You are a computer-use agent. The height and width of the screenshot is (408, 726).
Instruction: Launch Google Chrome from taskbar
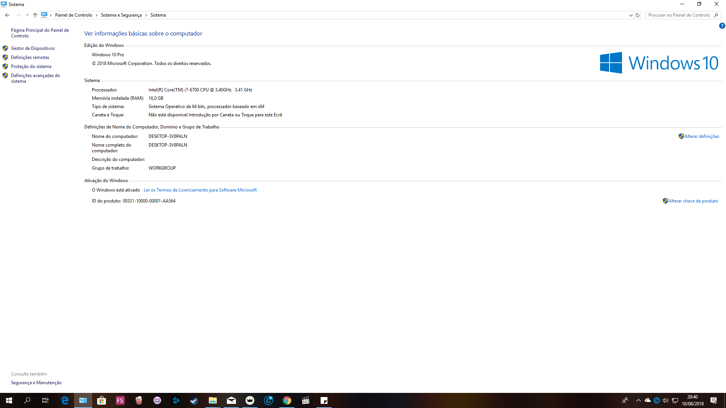click(287, 400)
